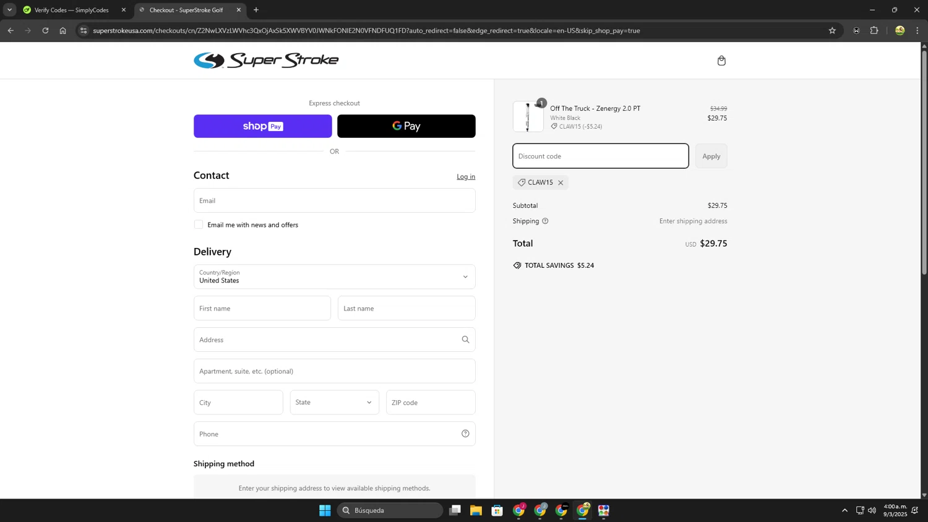Open the clock and date in taskbar
Image resolution: width=928 pixels, height=522 pixels.
pos(895,510)
